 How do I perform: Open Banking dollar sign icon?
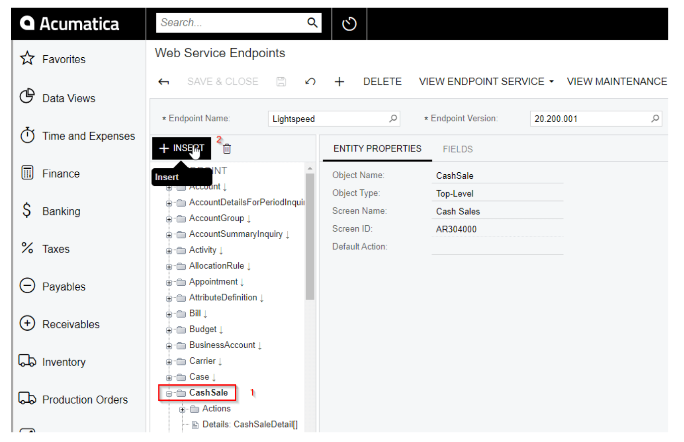pos(27,210)
